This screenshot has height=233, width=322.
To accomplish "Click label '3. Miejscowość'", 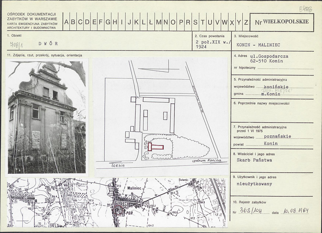I will [x=246, y=36].
